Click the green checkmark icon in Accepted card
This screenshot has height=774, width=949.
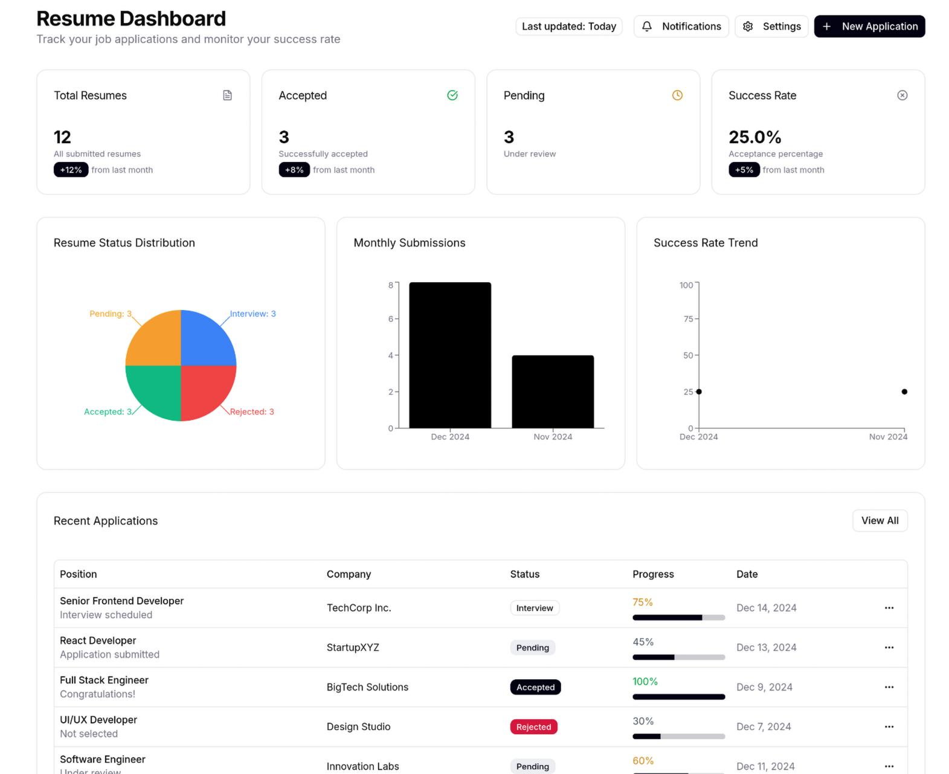[452, 95]
